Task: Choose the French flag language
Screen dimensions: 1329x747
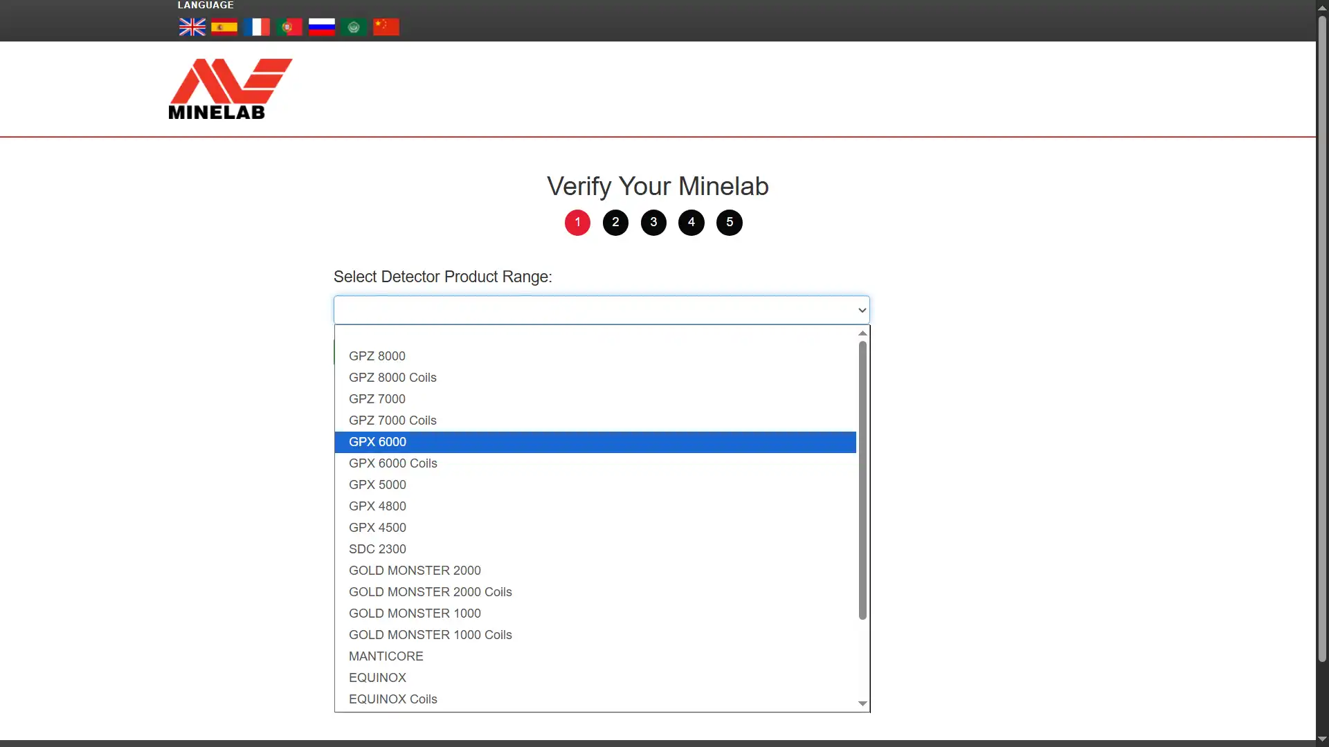Action: [x=257, y=27]
